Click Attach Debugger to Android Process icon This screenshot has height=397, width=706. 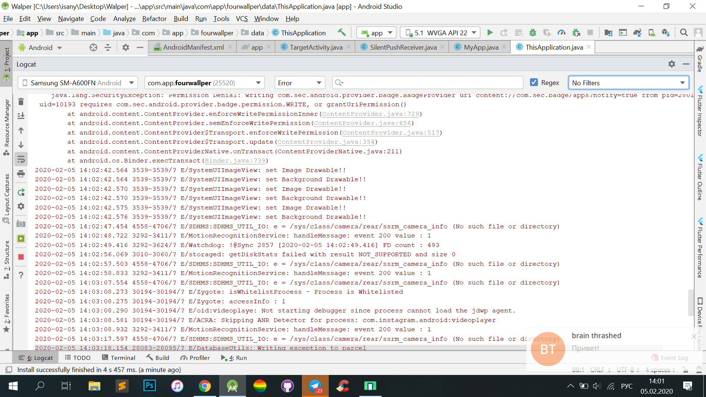pos(576,33)
